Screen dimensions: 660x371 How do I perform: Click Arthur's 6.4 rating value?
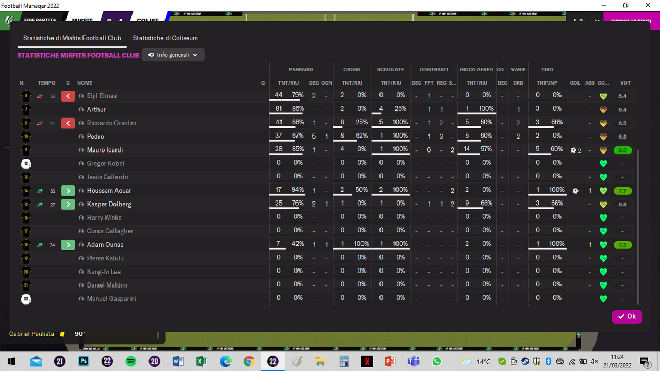point(622,110)
